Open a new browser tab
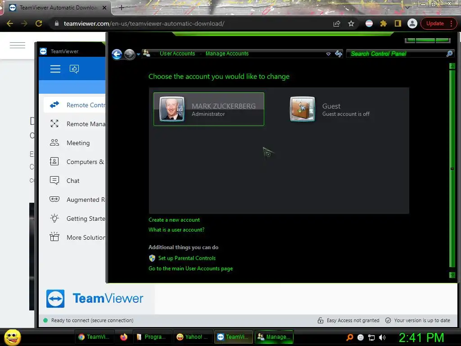Viewport: 461px width, 346px height. click(x=122, y=8)
